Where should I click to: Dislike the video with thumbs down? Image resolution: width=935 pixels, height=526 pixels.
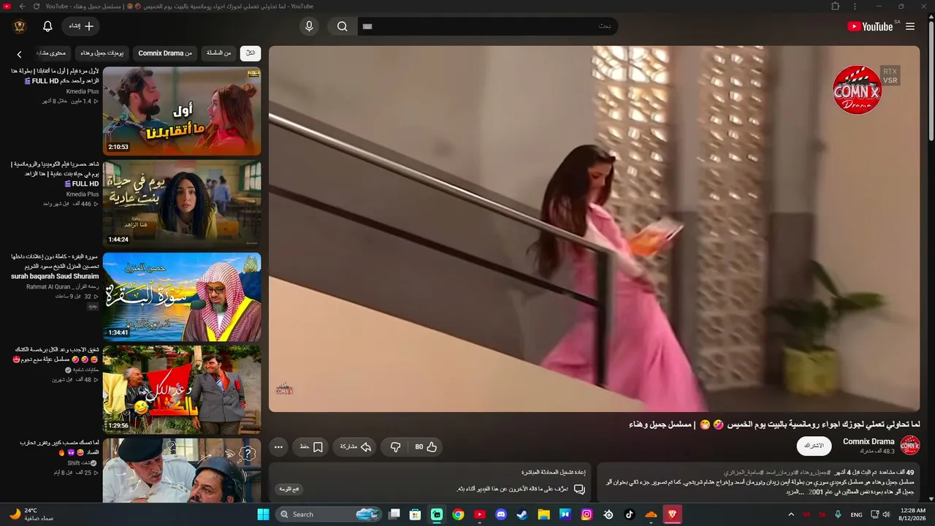pyautogui.click(x=395, y=447)
